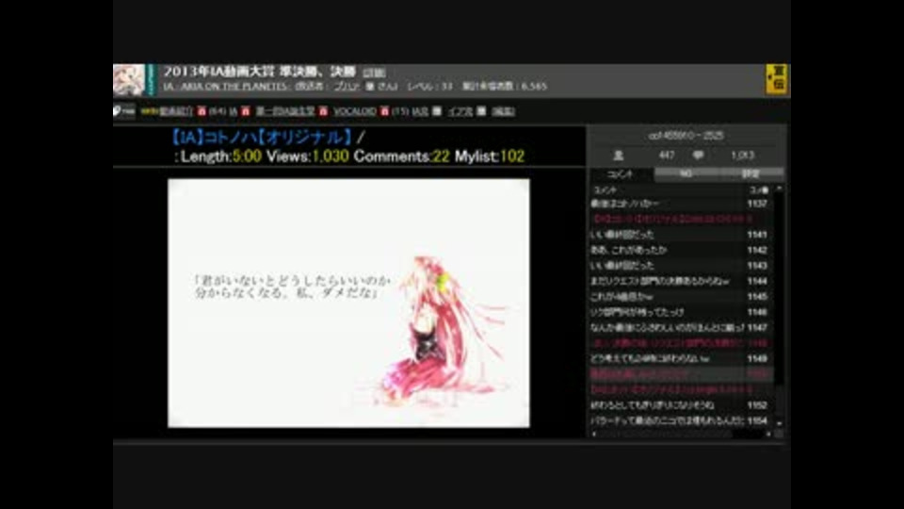Select comment row numbered 1137
The width and height of the screenshot is (904, 509).
click(681, 204)
